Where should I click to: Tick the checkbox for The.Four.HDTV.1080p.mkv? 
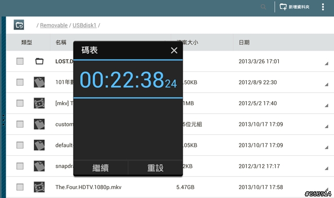20,187
